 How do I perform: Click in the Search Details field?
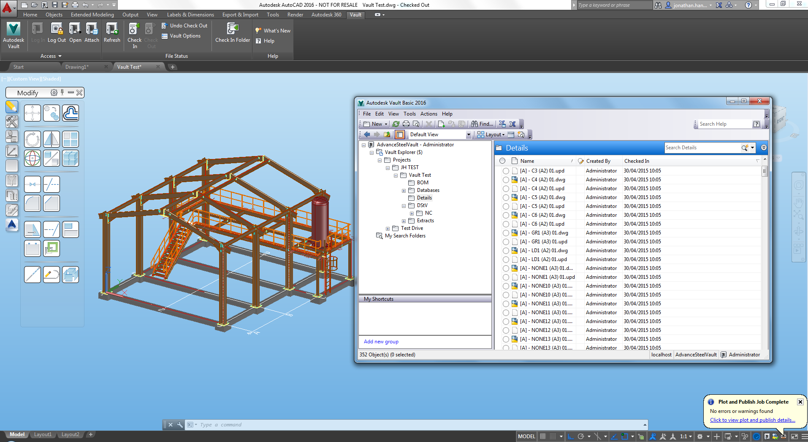click(702, 148)
